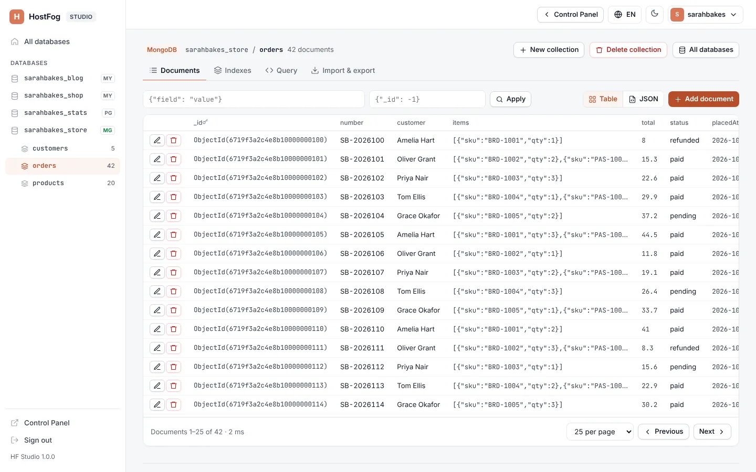Delete the SB-2026112 order document
The width and height of the screenshot is (756, 472).
(x=174, y=367)
